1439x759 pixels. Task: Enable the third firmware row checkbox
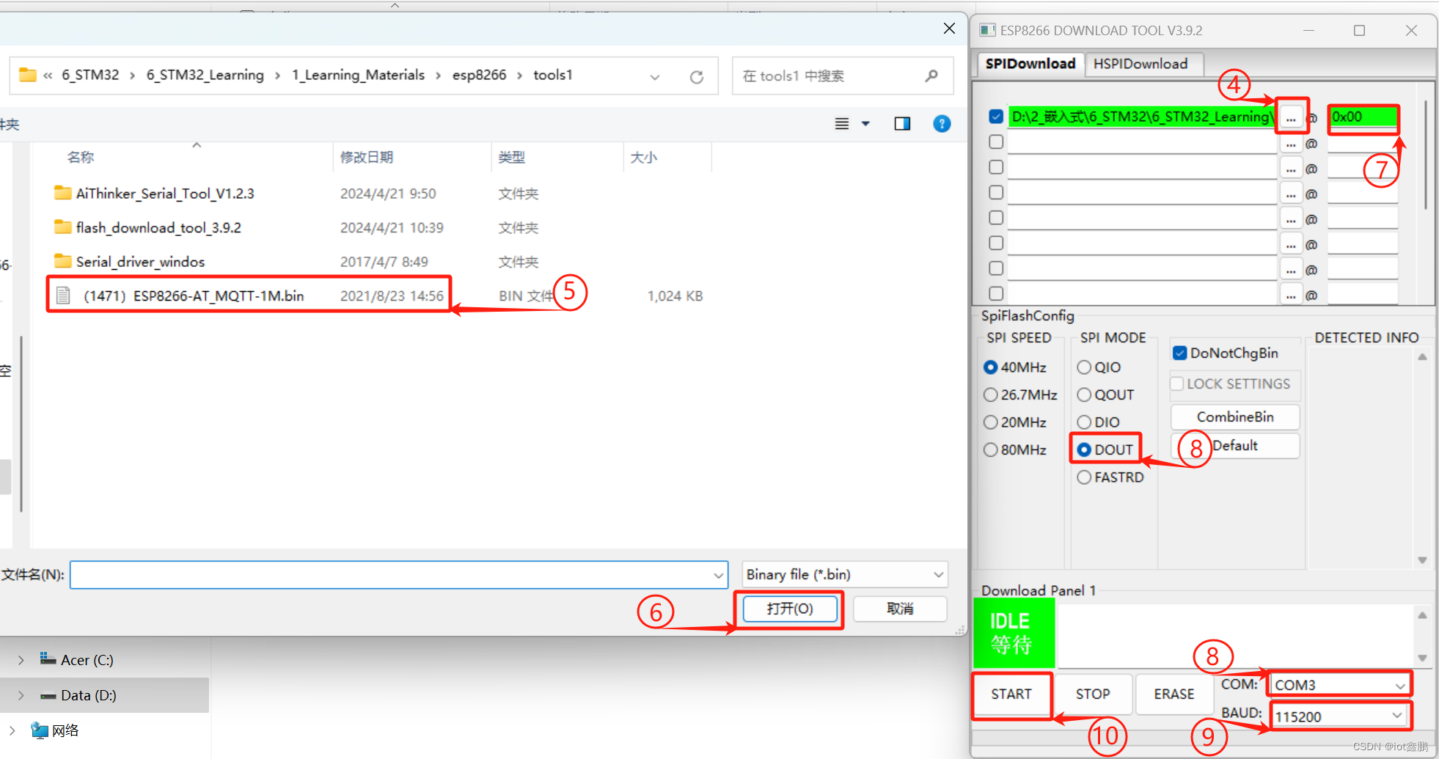996,167
